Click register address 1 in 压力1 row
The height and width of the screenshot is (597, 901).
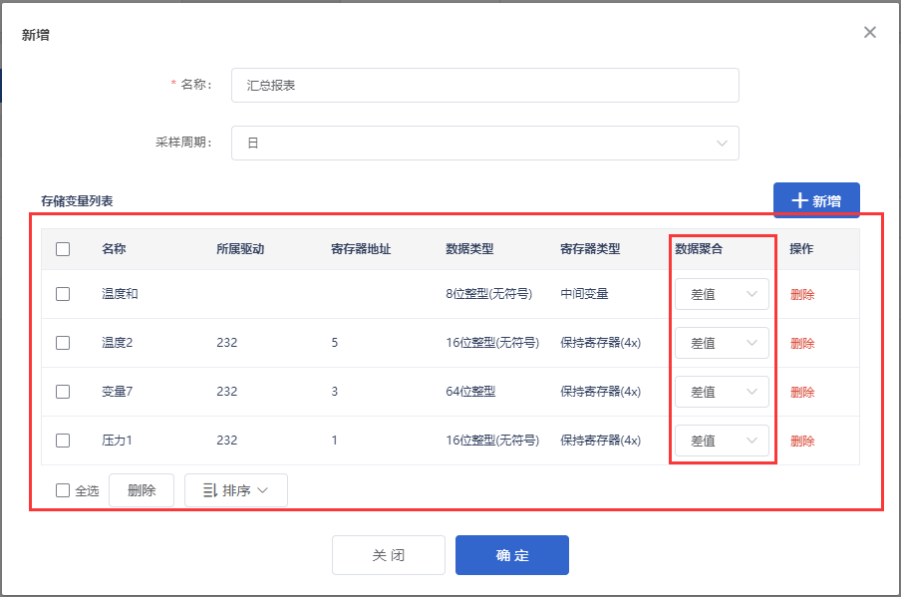click(335, 441)
